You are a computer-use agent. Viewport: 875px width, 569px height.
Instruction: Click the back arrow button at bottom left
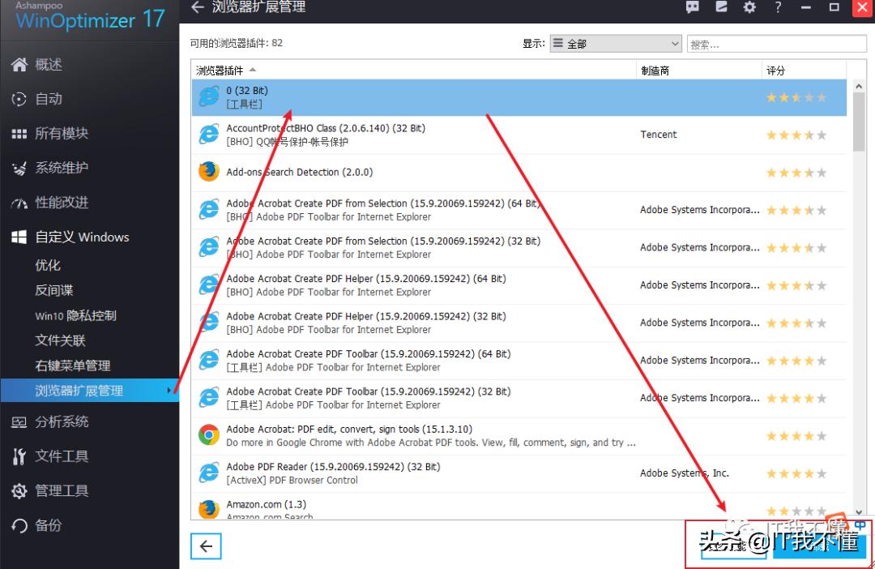click(206, 546)
